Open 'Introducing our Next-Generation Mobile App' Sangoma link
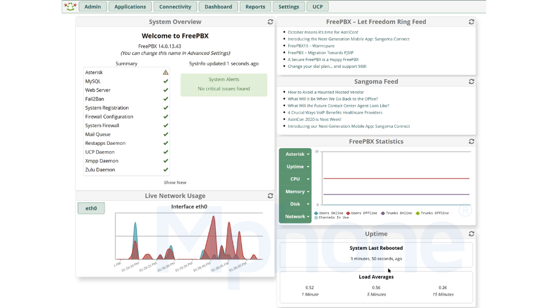The width and height of the screenshot is (548, 308). [x=349, y=127]
